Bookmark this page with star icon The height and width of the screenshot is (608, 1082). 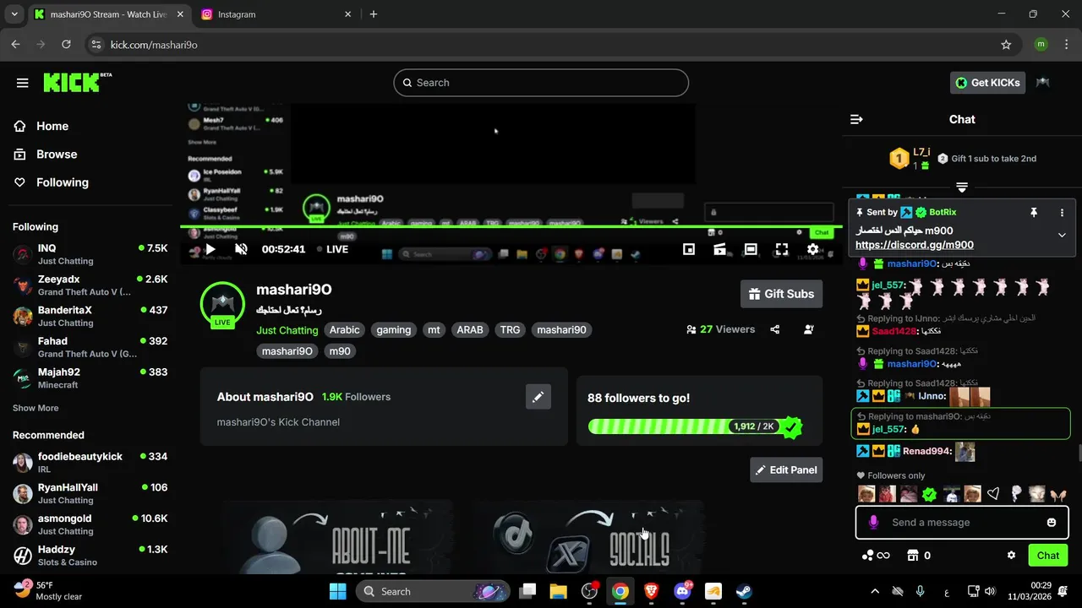click(x=1006, y=45)
